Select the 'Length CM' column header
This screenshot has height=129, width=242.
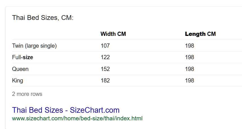click(x=200, y=34)
